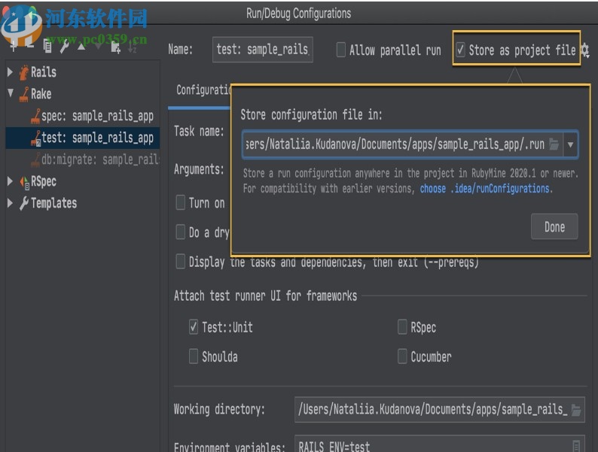
Task: Enable the Turn on checkbox
Action: click(x=181, y=202)
